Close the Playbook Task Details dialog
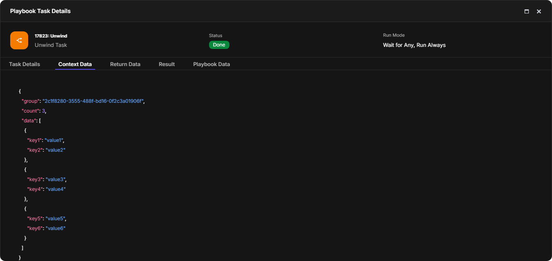This screenshot has width=552, height=261. click(539, 11)
